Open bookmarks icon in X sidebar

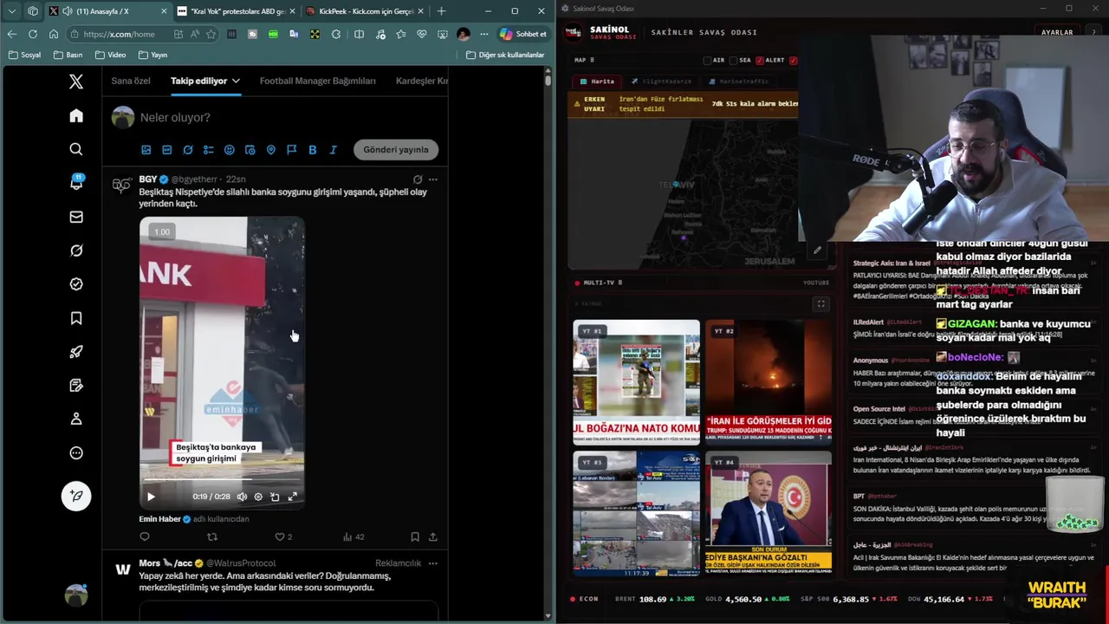(x=76, y=318)
